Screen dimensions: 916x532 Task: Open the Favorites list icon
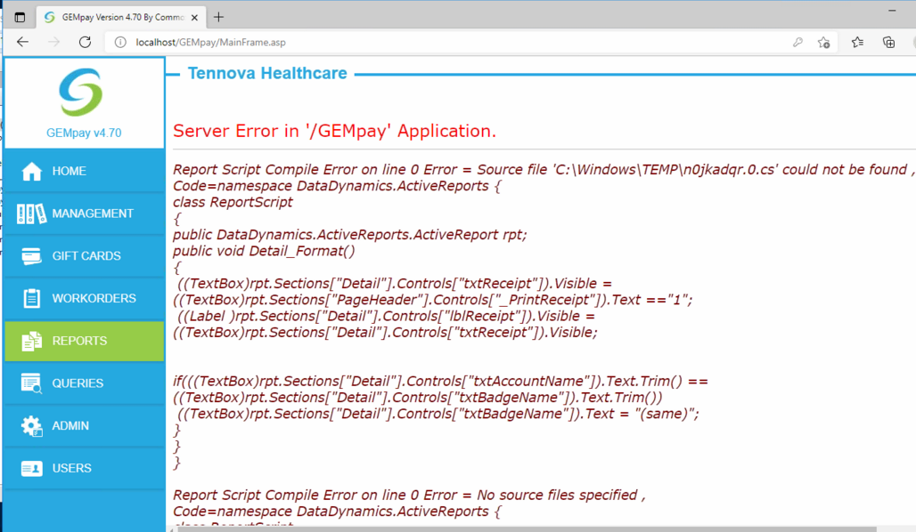click(x=857, y=42)
